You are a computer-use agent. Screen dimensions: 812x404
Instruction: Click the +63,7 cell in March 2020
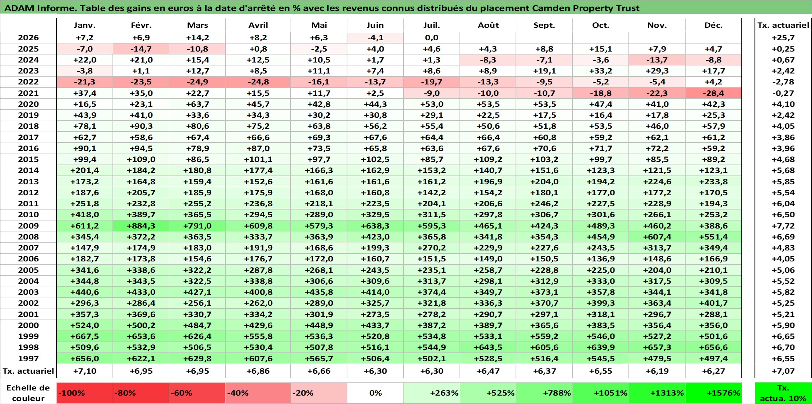tap(197, 104)
